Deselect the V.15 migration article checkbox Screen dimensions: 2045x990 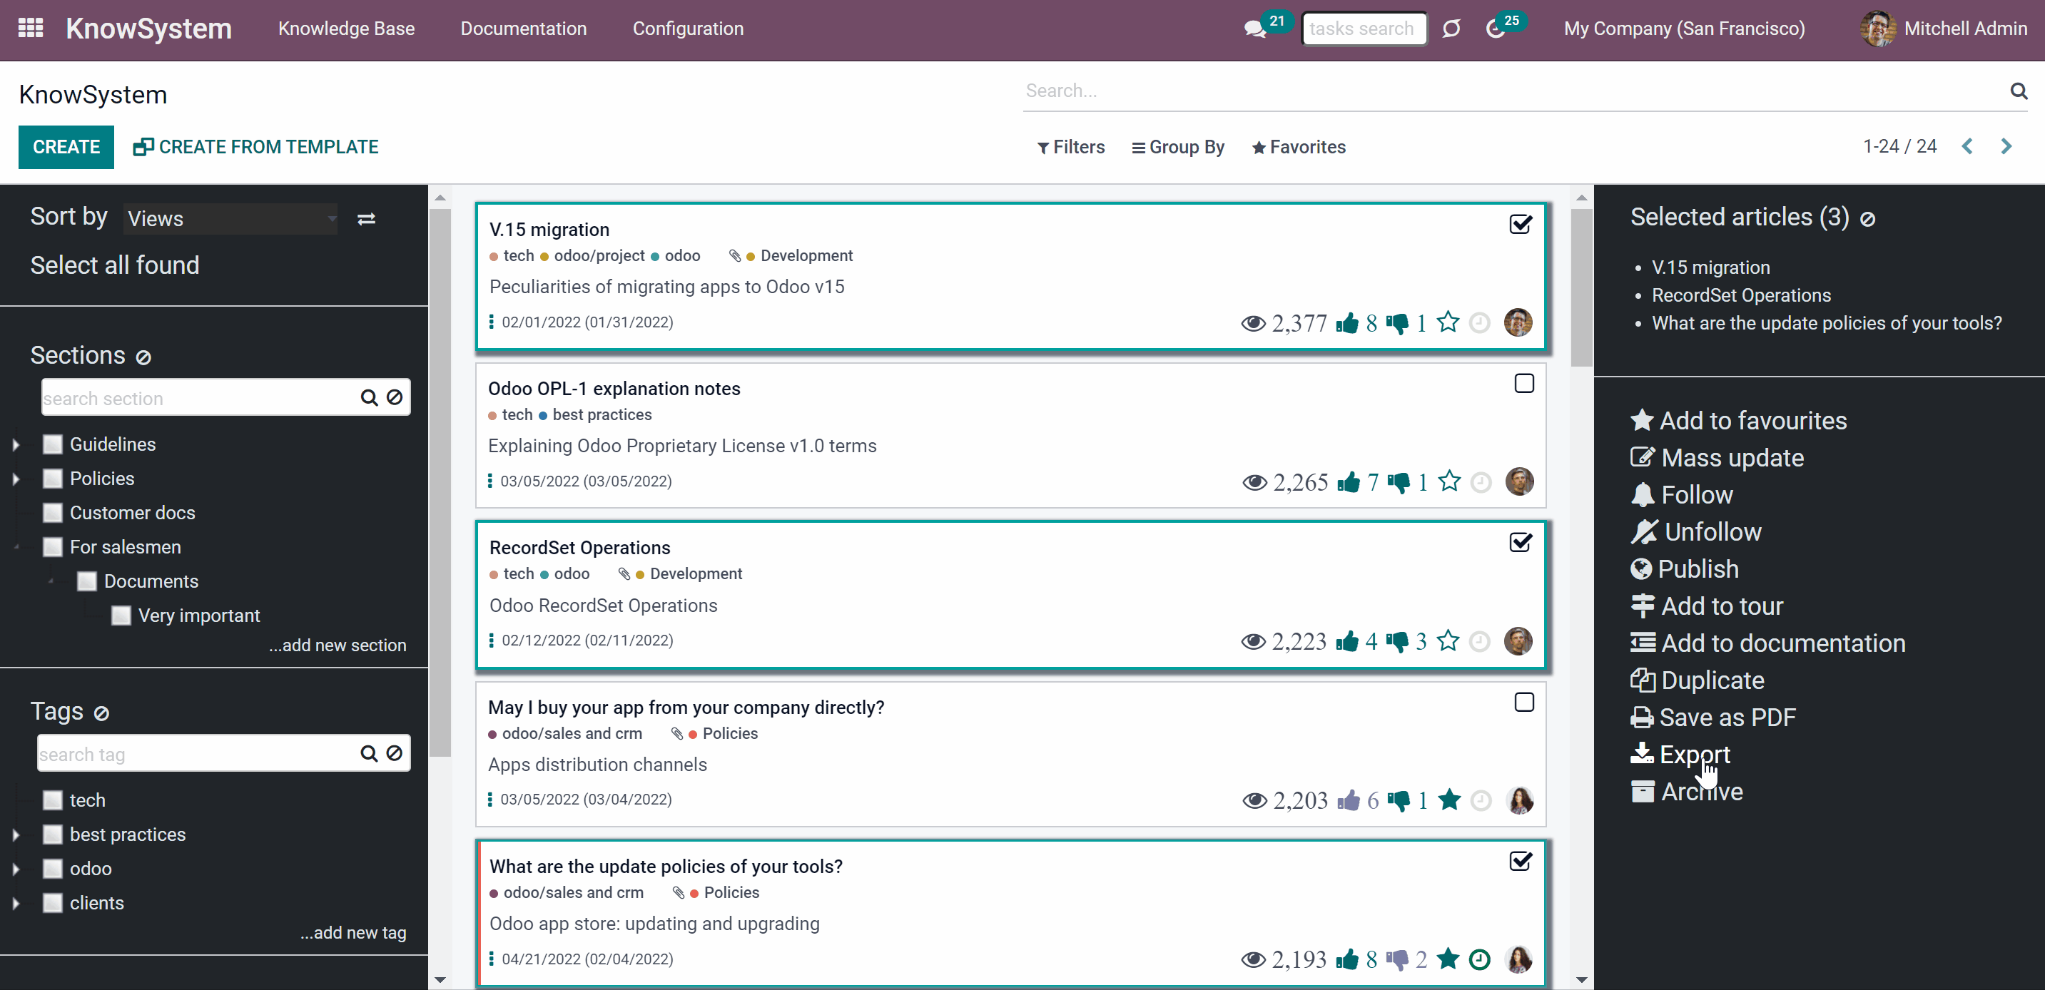1521,225
